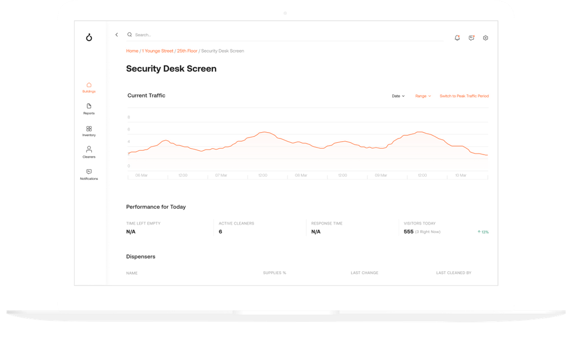Screen dimensions: 574x353
Task: Open the Reports section in sidebar
Action: 89,109
